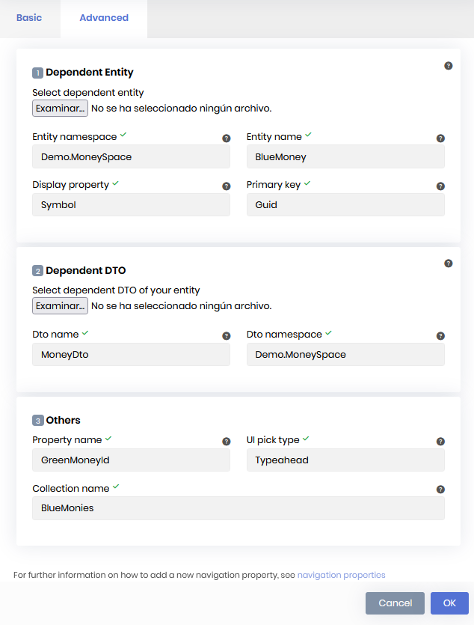Open the UI pick type dropdown

[x=345, y=460]
